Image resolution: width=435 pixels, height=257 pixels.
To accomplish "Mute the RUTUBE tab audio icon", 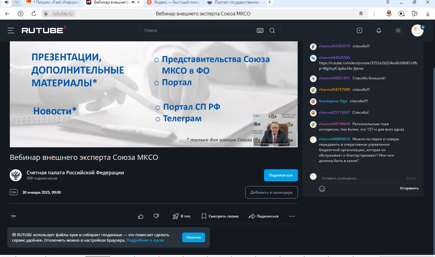I will pos(133,2).
